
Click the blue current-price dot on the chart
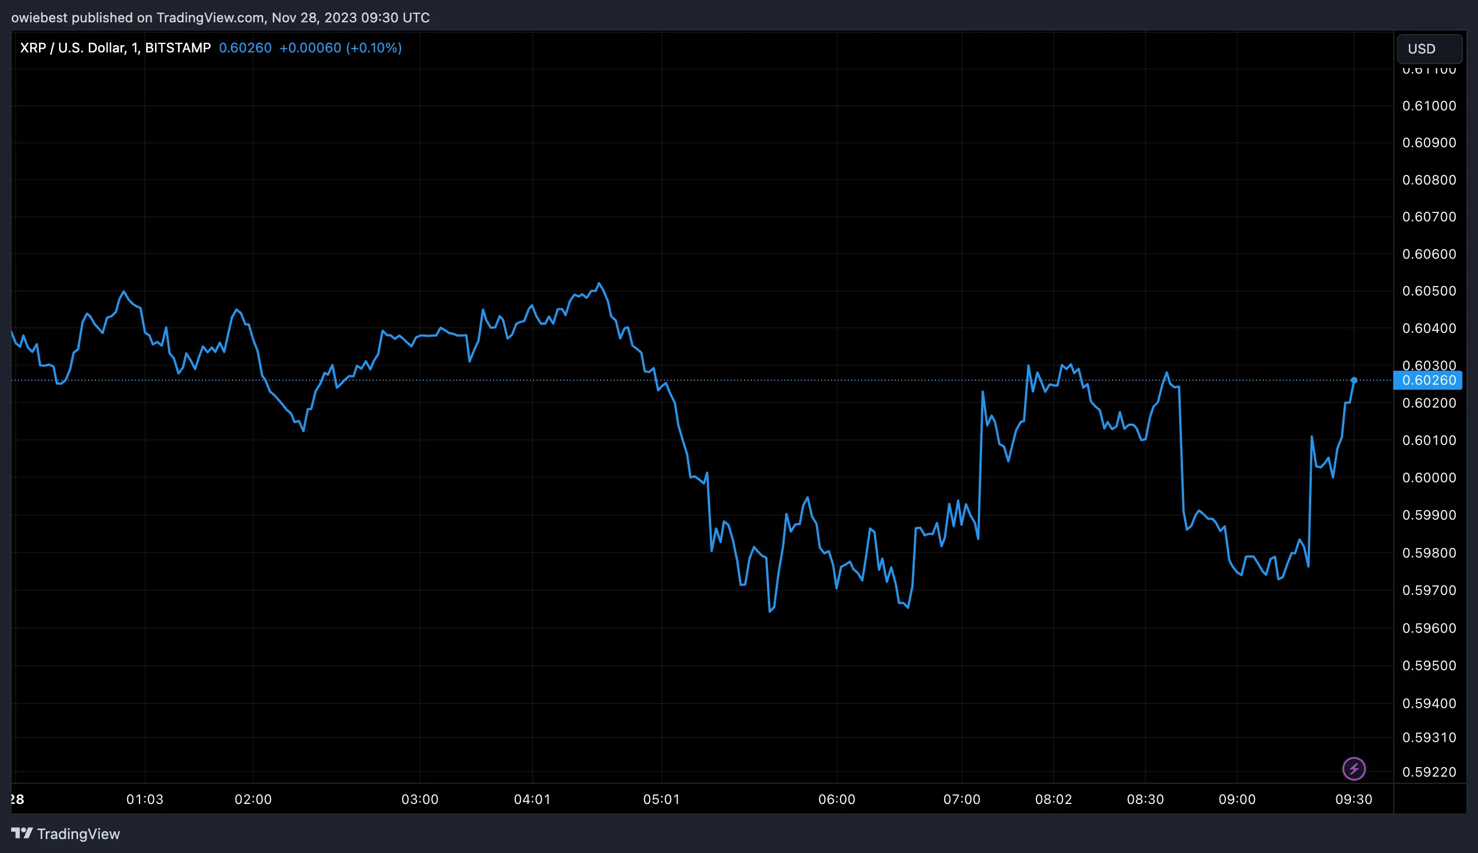tap(1355, 381)
